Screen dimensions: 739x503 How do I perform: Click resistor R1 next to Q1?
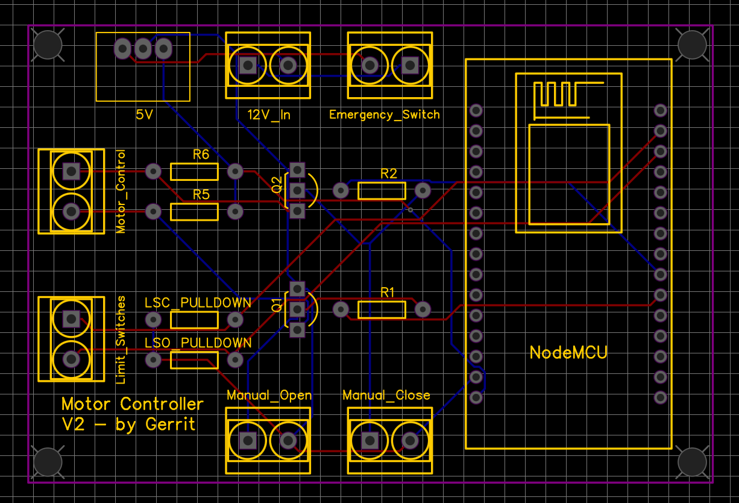pos(382,309)
